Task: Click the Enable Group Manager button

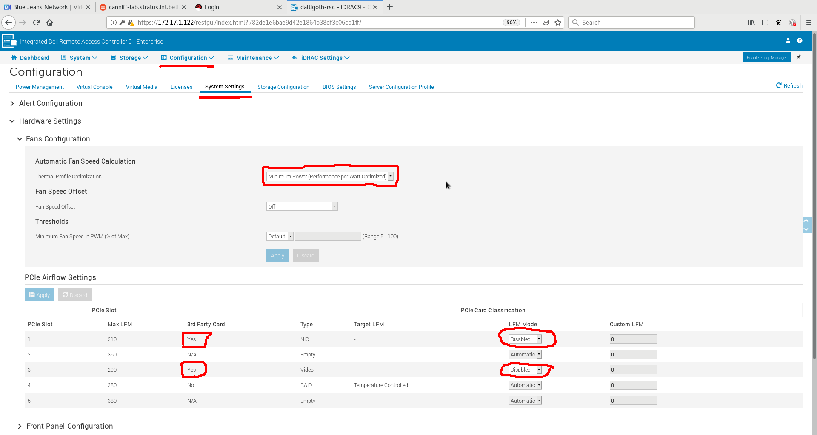Action: click(766, 57)
